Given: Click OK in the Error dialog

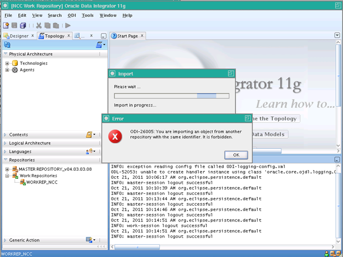Looking at the screenshot, I should [x=236, y=155].
